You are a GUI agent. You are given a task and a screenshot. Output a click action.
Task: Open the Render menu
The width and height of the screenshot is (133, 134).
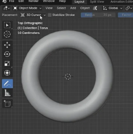tap(33, 1)
